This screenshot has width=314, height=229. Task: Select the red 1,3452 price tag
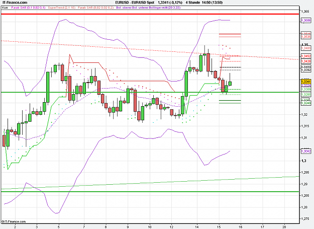306,56
